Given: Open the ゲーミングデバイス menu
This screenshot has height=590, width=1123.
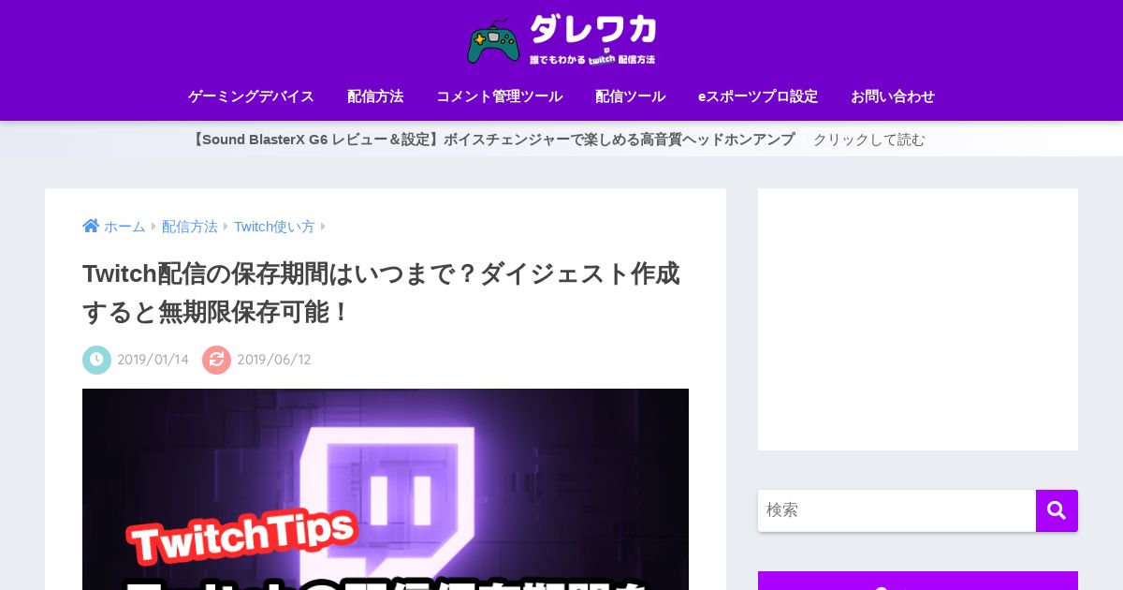Looking at the screenshot, I should 251,96.
